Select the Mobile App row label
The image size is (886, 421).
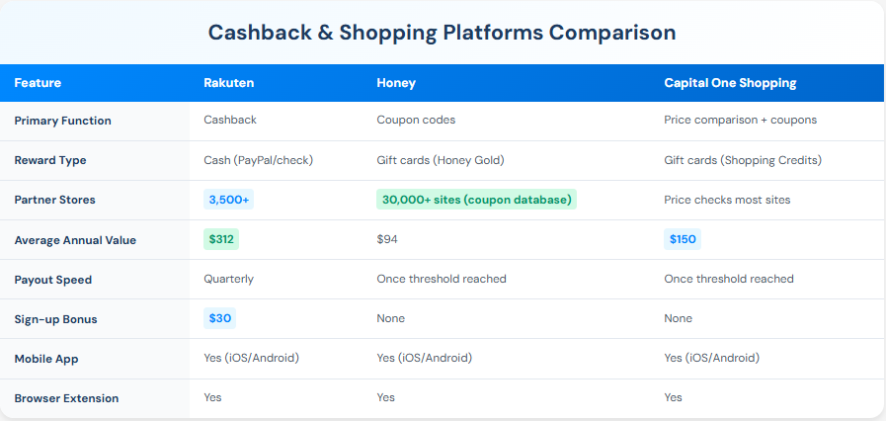tap(44, 359)
